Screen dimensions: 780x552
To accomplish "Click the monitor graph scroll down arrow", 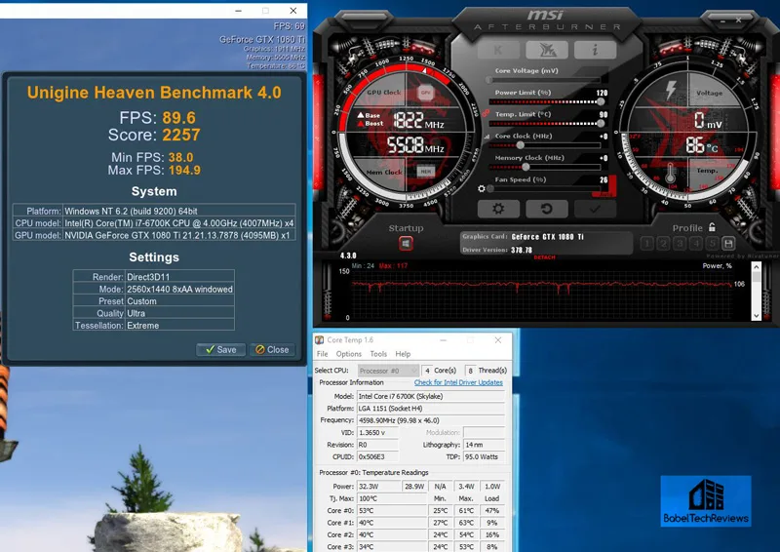I will pos(757,316).
